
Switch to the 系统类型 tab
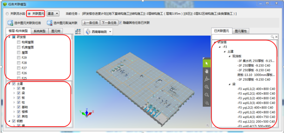coord(40,31)
